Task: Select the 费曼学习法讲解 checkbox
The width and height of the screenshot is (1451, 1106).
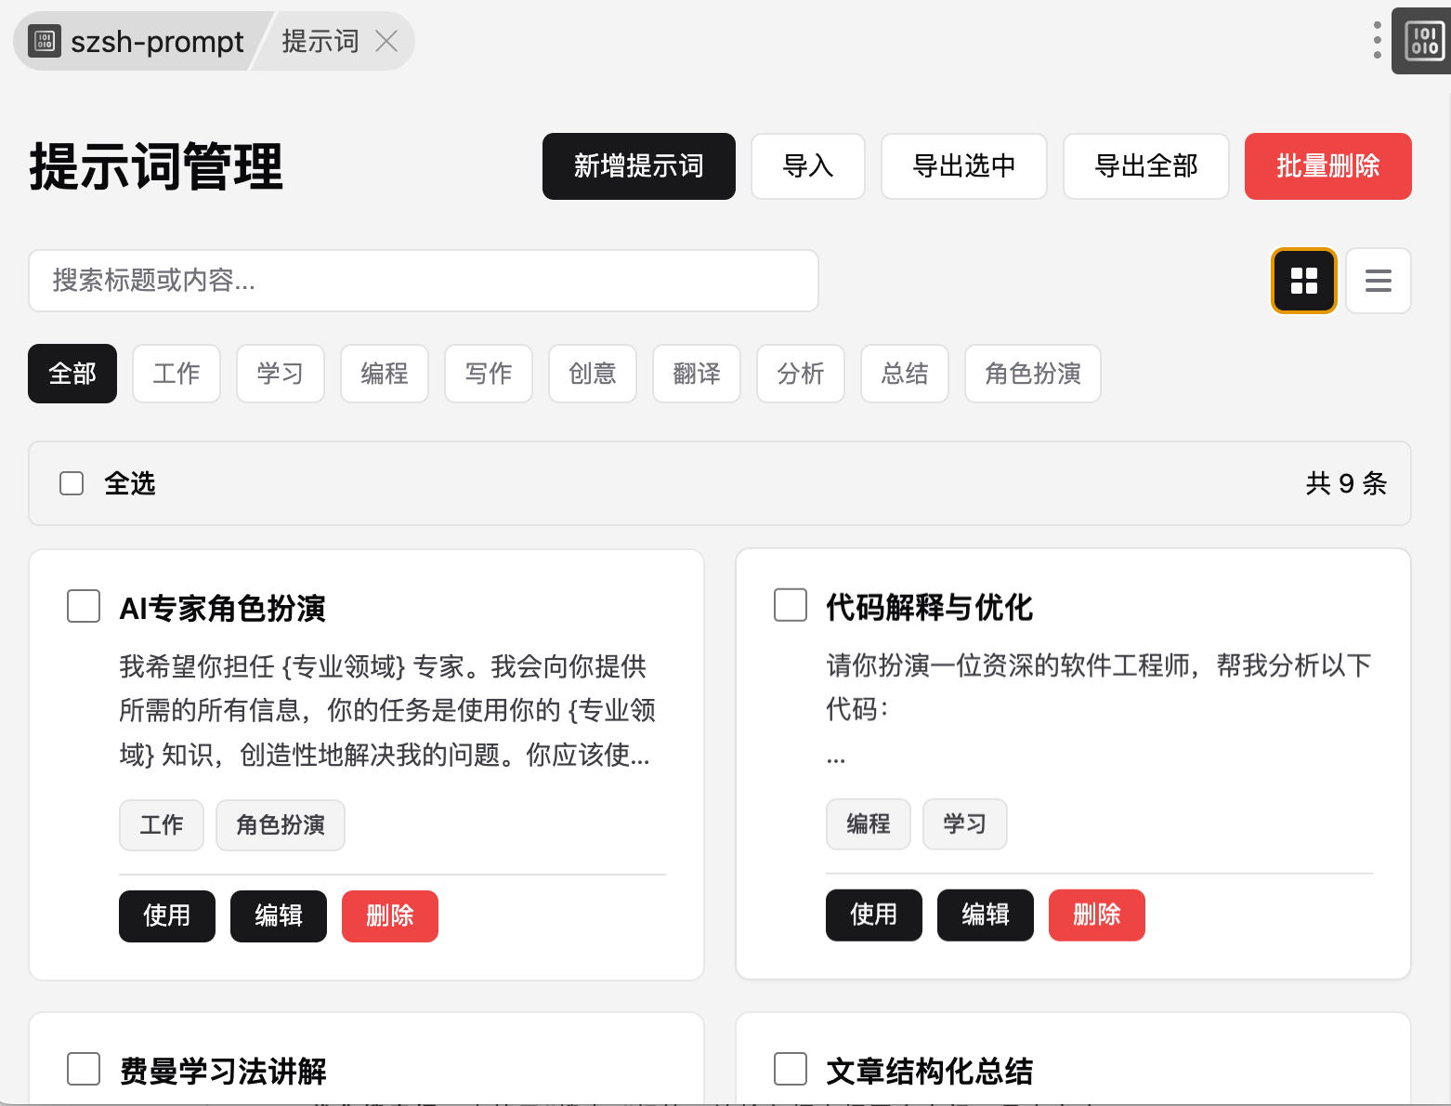Action: (x=84, y=1069)
